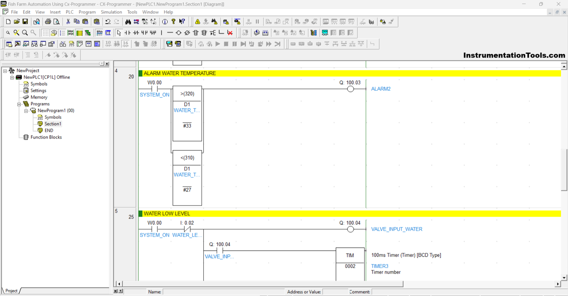Toggle the rung annotation list view button

click(62, 33)
